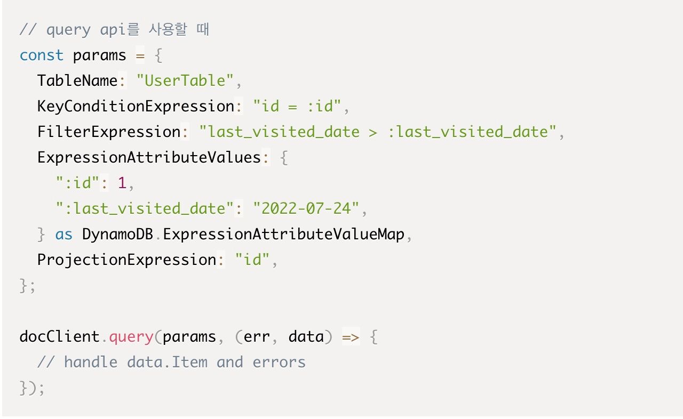The height and width of the screenshot is (419, 683).
Task: Click DynamoDB type reference
Action: click(117, 234)
